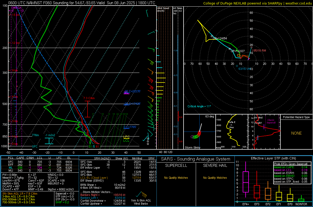The image size is (313, 207).
Task: Click the LFC label on the skew-T
Action: [126, 137]
